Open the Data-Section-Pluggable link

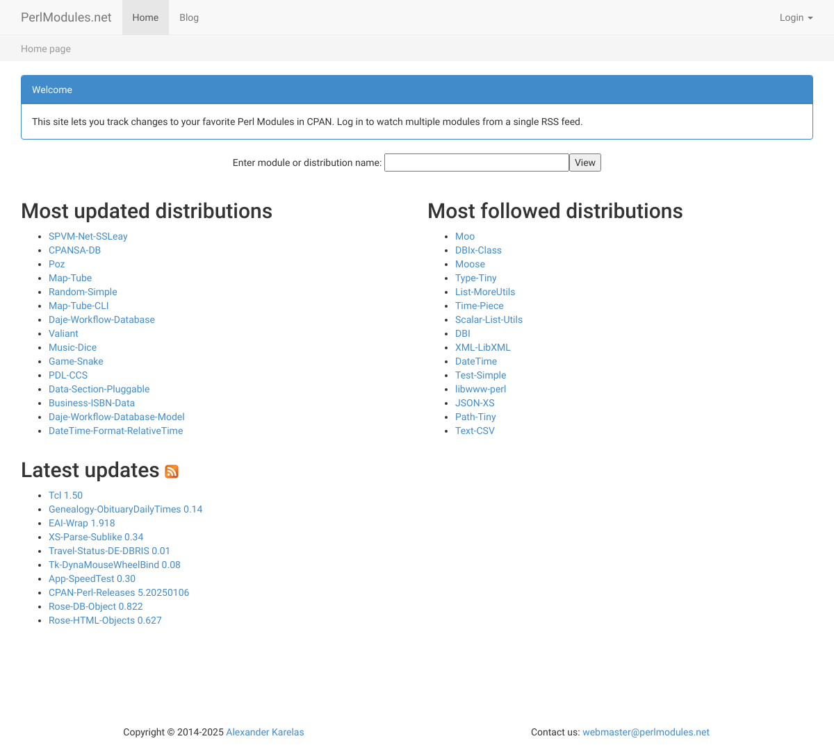pos(99,389)
